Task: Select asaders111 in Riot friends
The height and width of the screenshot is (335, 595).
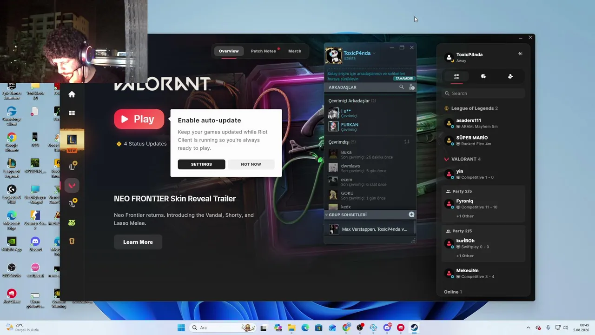Action: (x=483, y=123)
